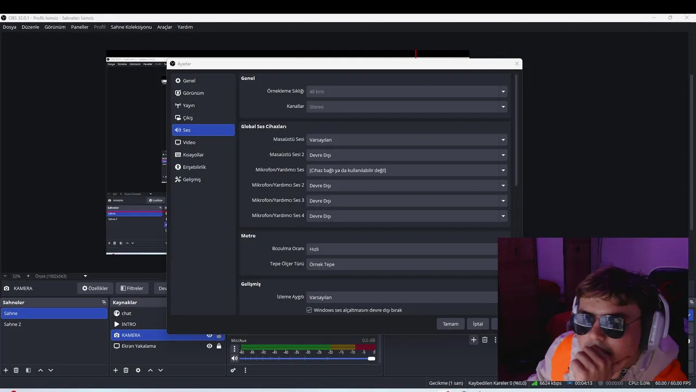Delete the selected scene with trash icon
The height and width of the screenshot is (392, 696).
[x=16, y=370]
